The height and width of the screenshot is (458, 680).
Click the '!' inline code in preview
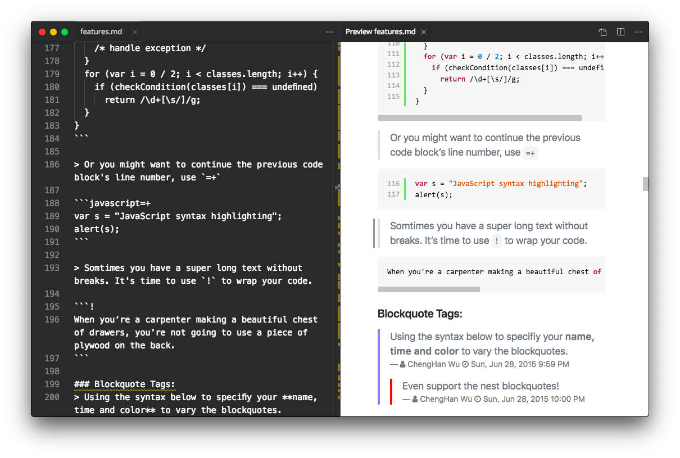497,241
